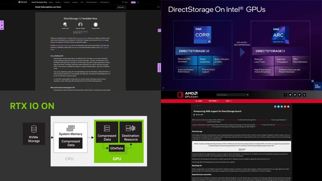The width and height of the screenshot is (322, 181).
Task: Click the Intel Arc Graphics badge
Action: click(280, 35)
